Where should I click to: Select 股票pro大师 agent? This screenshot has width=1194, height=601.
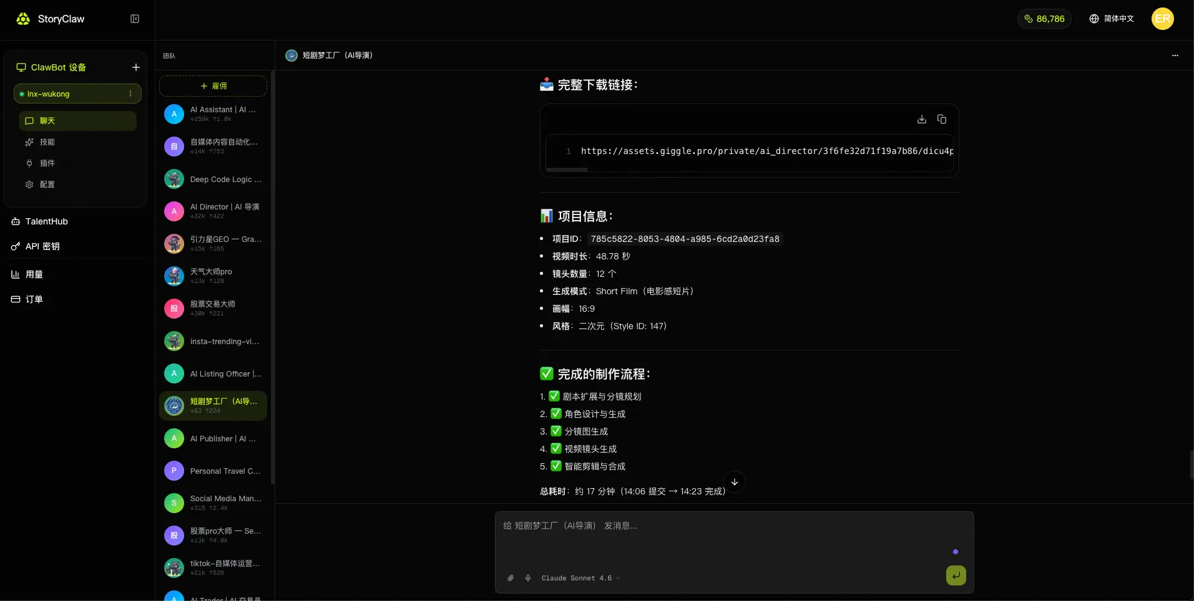213,535
